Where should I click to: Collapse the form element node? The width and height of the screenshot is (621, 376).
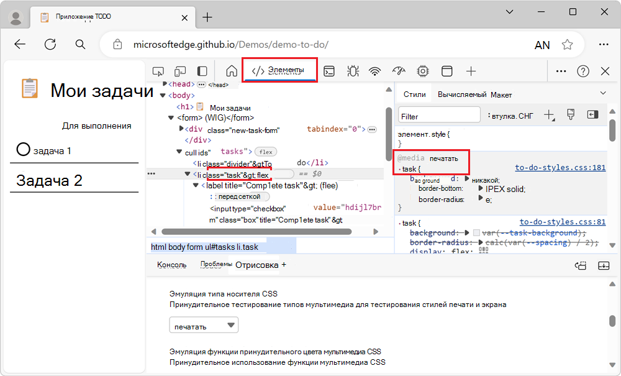171,117
